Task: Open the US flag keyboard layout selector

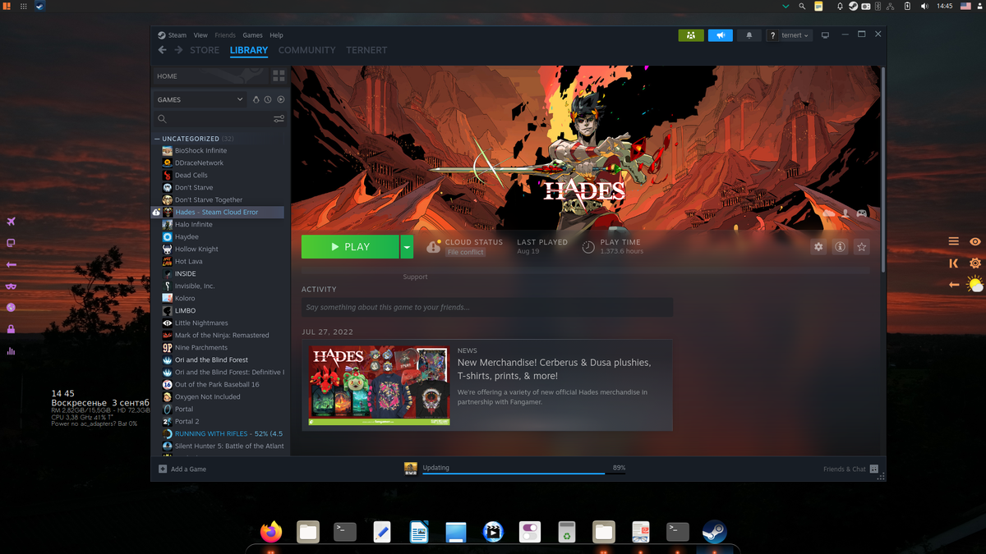Action: tap(966, 6)
